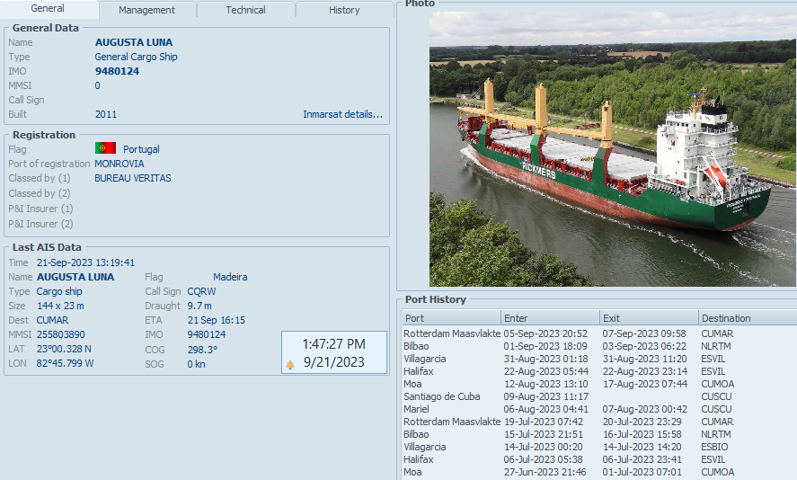Image resolution: width=797 pixels, height=480 pixels.
Task: Click the 20-Jul-2023 23:29 exit time
Action: 642,422
